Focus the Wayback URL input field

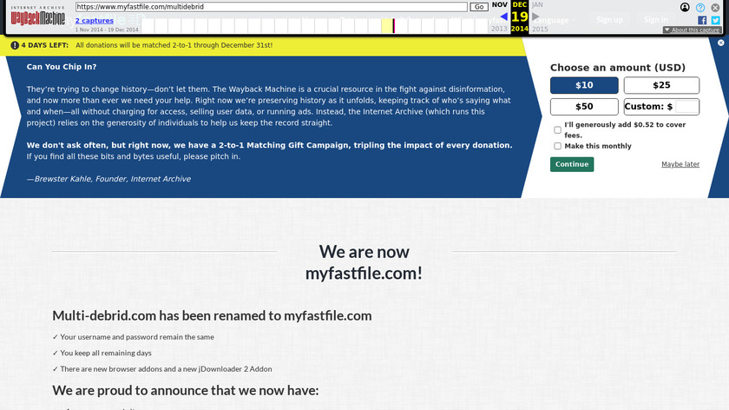271,7
